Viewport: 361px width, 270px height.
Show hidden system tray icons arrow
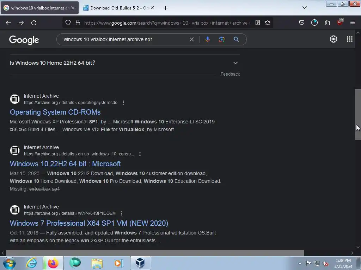pos(300,264)
